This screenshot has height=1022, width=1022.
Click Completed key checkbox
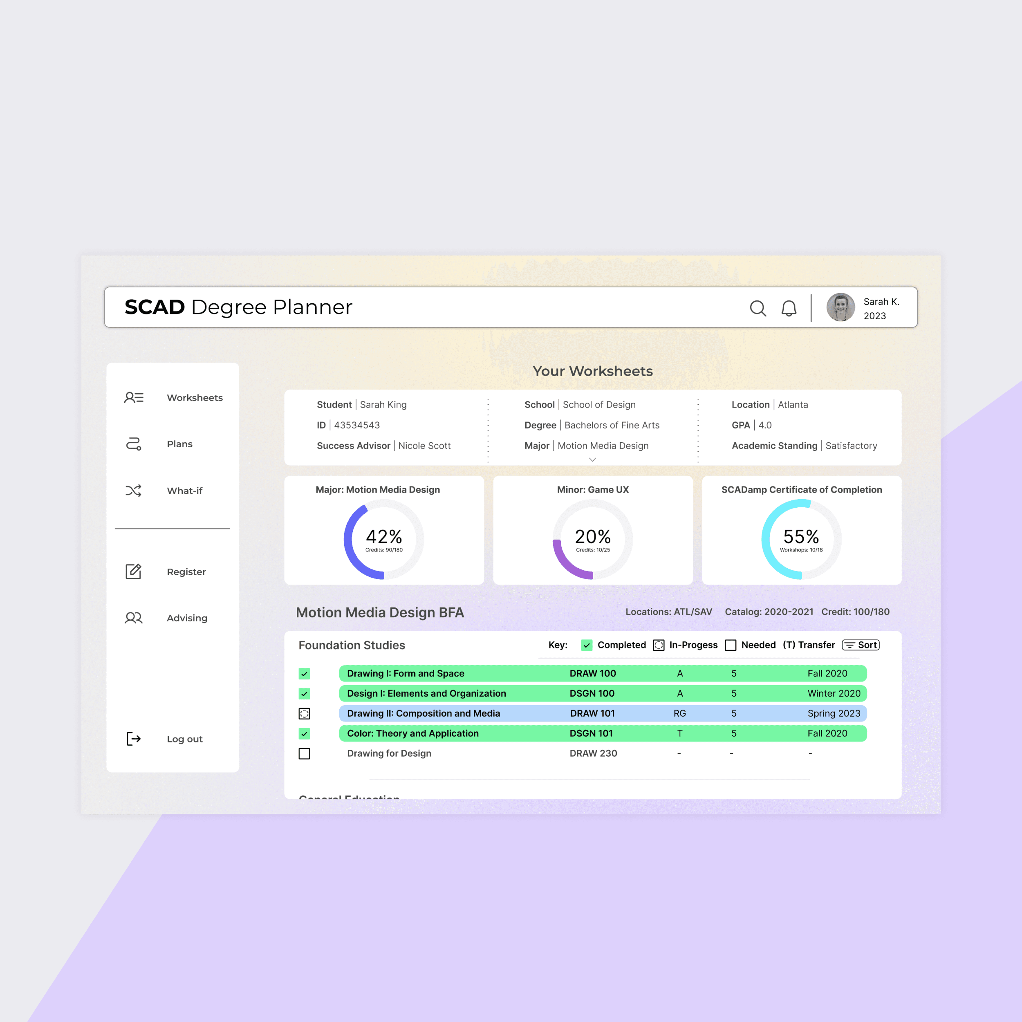(587, 645)
